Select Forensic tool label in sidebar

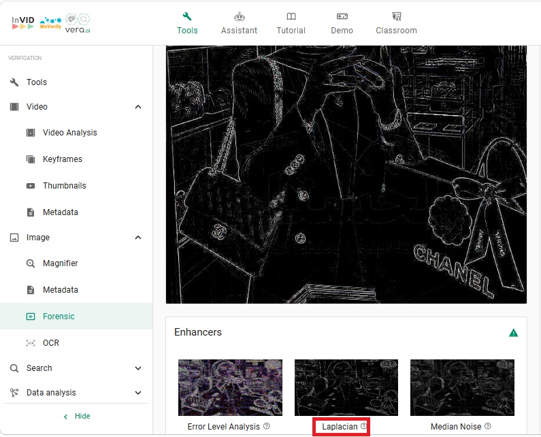tap(59, 317)
